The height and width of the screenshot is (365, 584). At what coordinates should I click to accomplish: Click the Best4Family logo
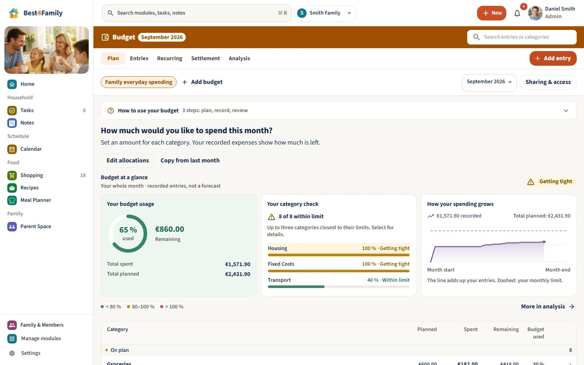point(36,13)
